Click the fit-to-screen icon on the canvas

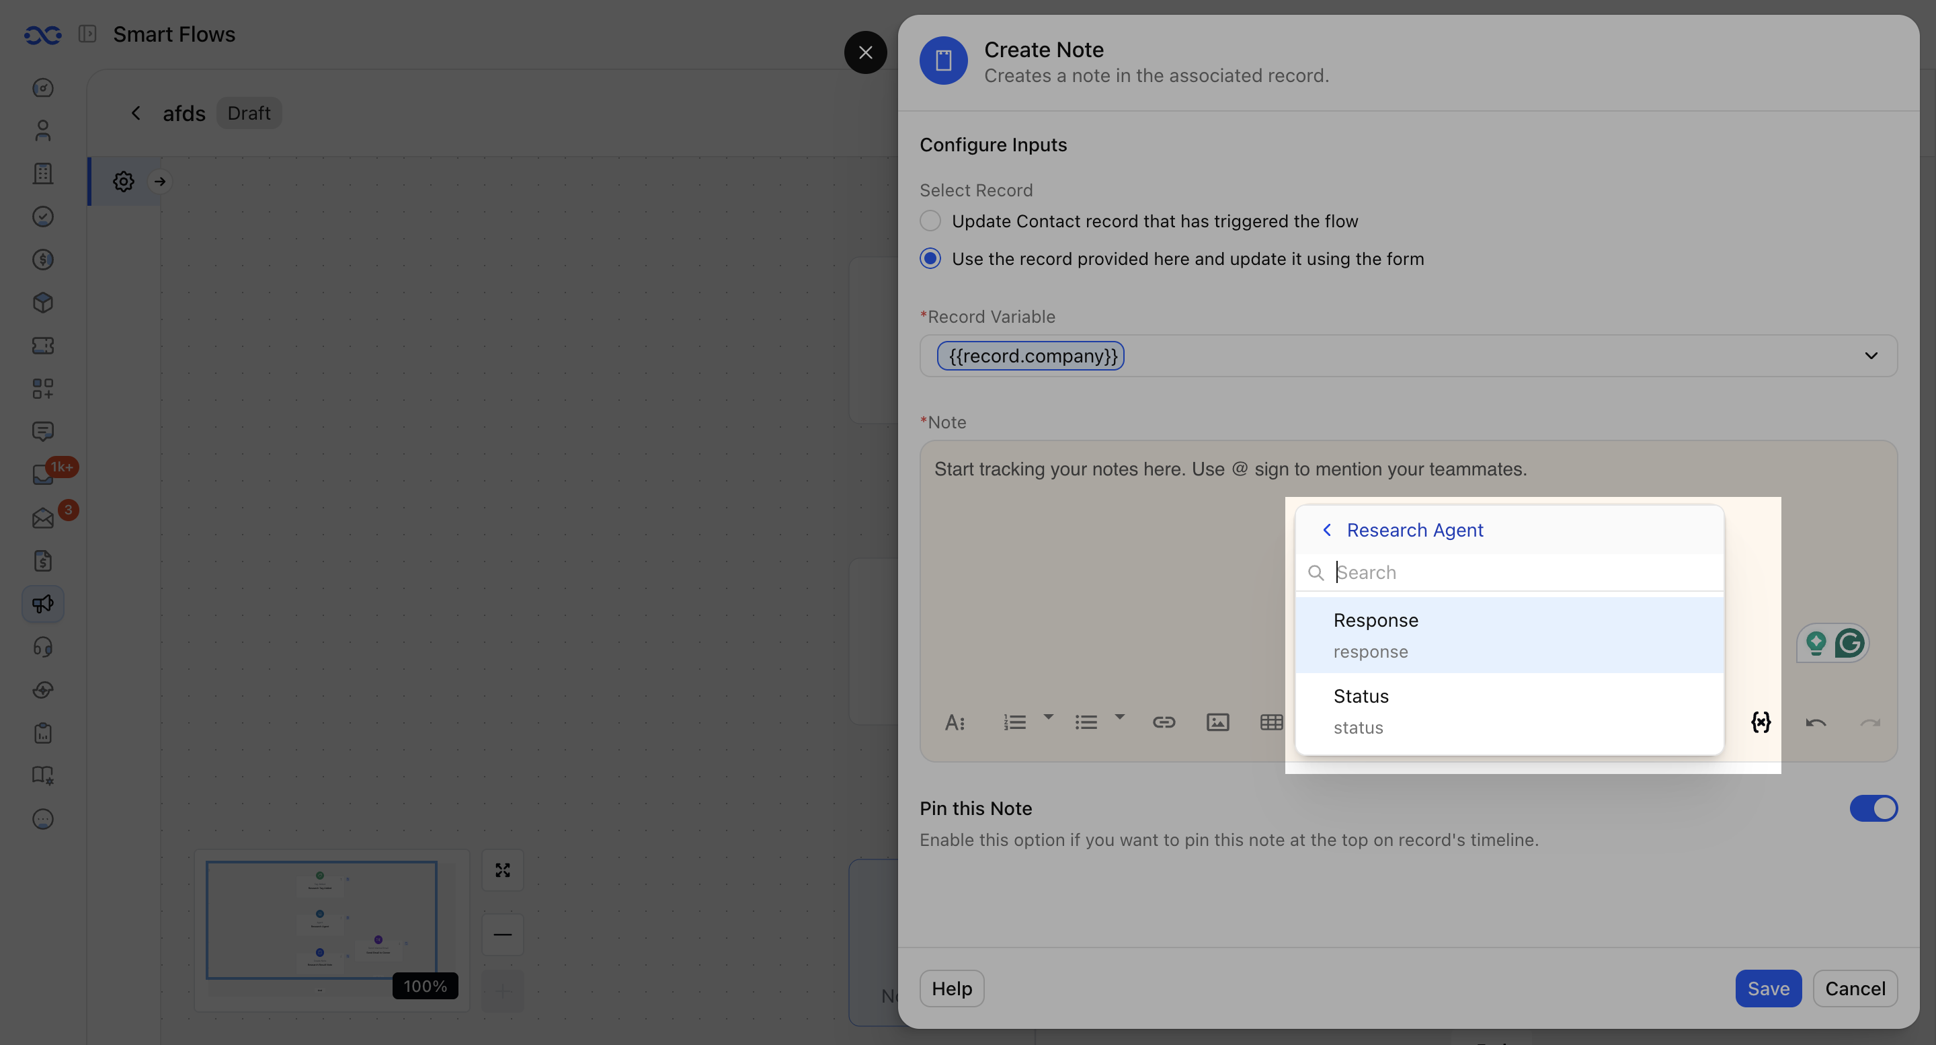pyautogui.click(x=503, y=870)
